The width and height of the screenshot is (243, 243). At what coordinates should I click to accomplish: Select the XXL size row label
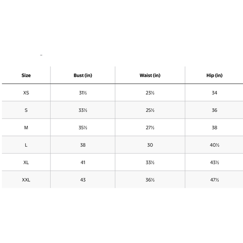(26, 180)
